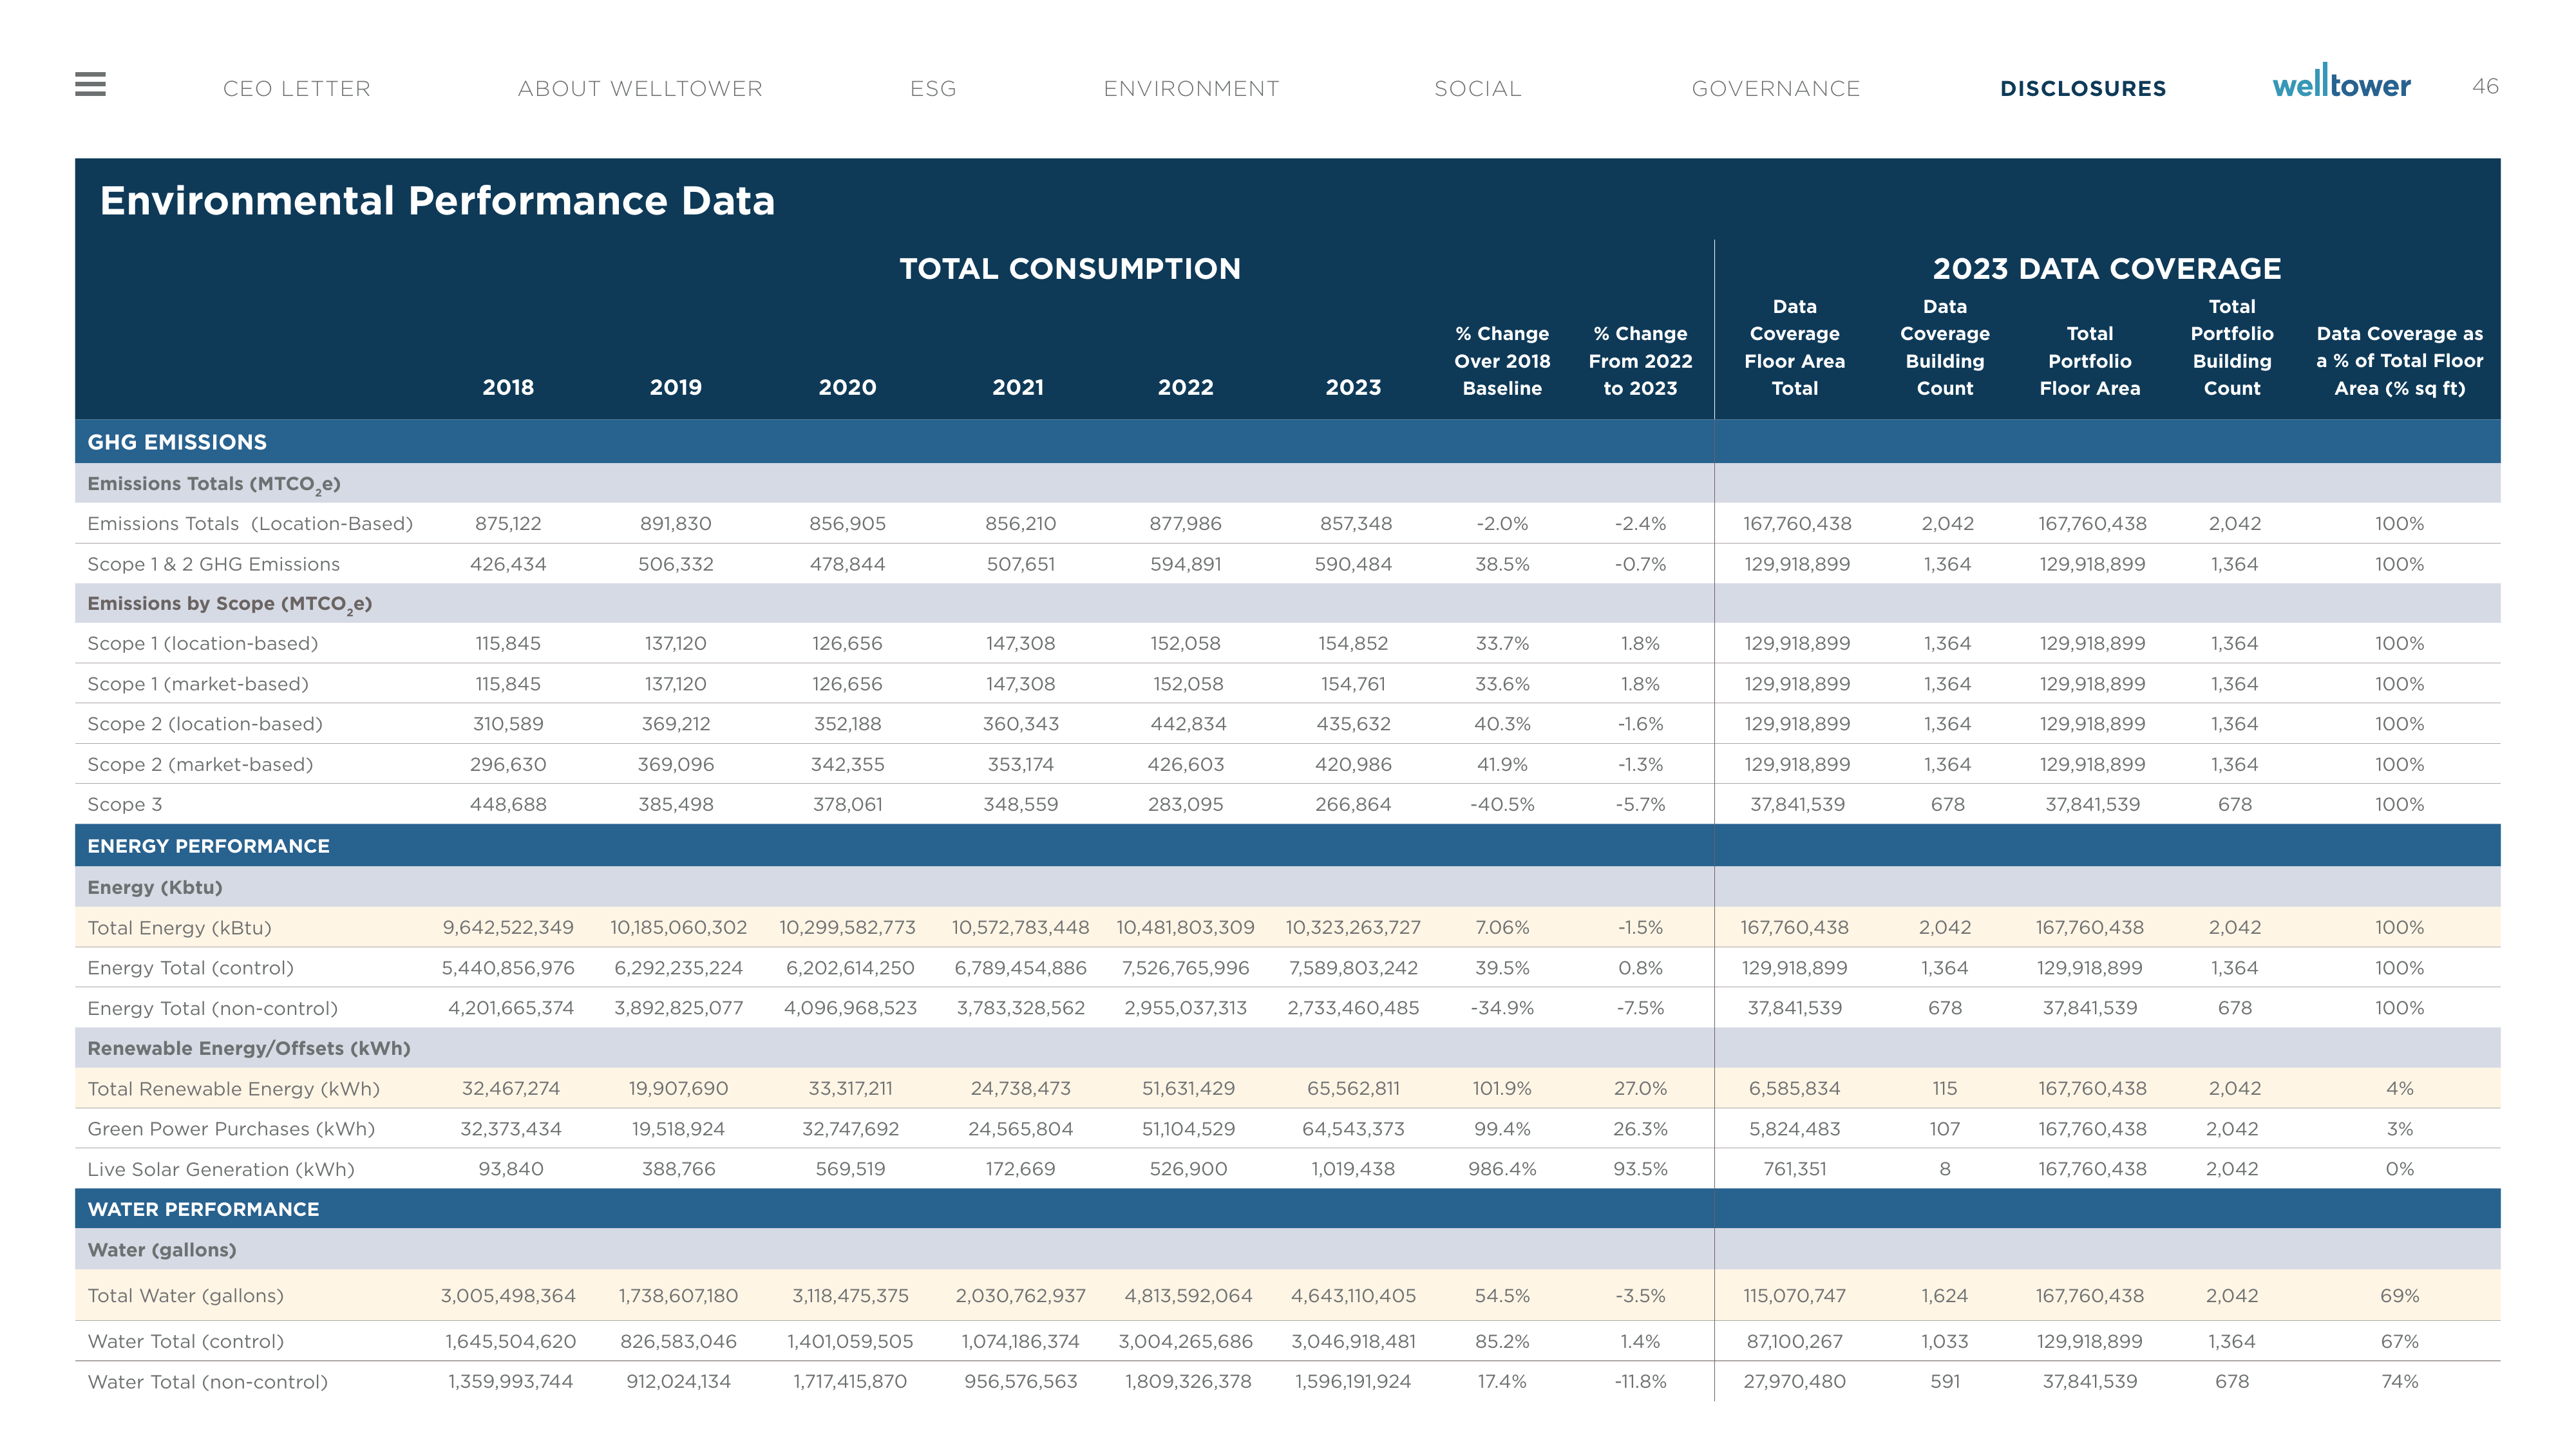The image size is (2576, 1449).
Task: Click Renewable Energy/Offsets (kWh) subheader
Action: 249,1048
